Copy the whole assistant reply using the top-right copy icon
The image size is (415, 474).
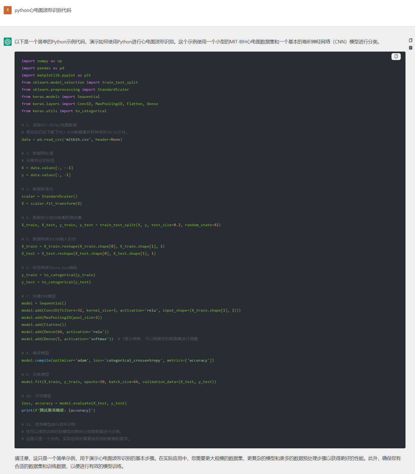pos(411,40)
